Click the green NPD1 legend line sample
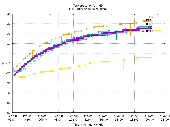Image resolution: width=170 pixels, height=127 pixels. pyautogui.click(x=158, y=20)
